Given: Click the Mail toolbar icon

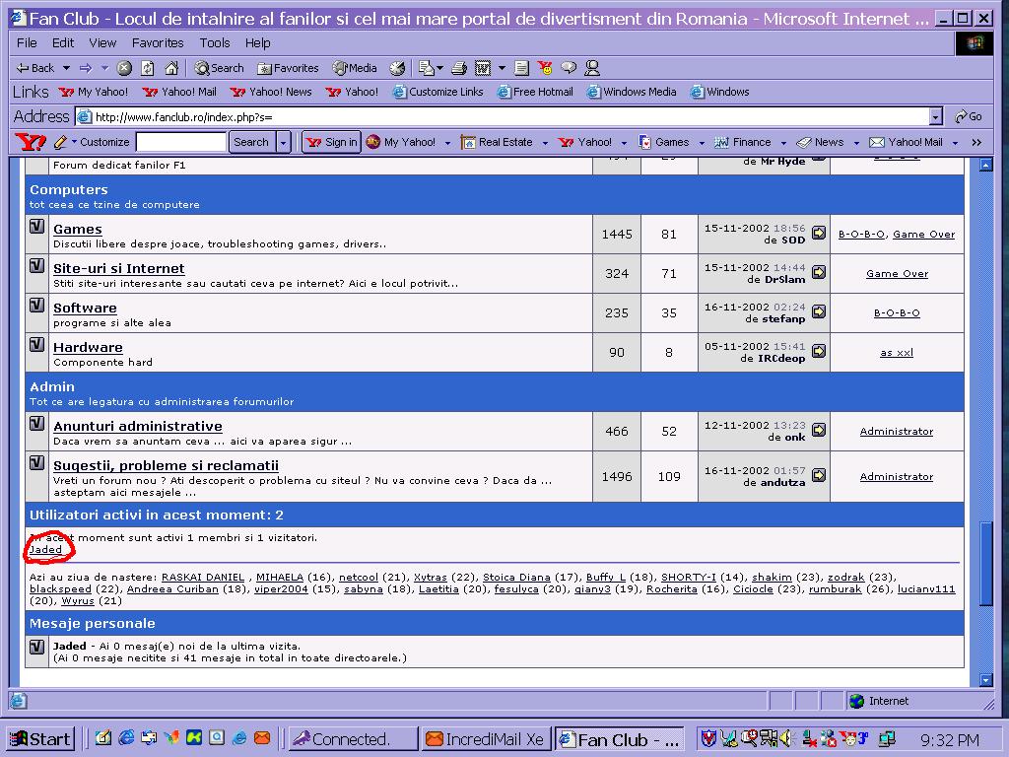Looking at the screenshot, I should coord(426,68).
